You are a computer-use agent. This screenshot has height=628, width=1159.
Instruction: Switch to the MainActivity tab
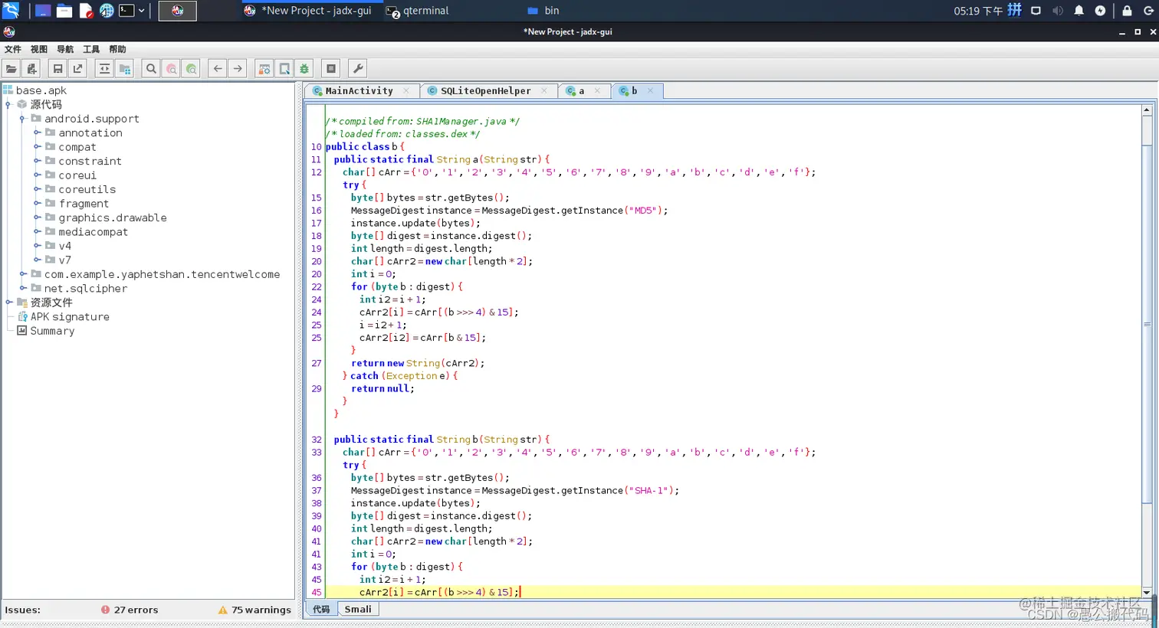pos(359,90)
